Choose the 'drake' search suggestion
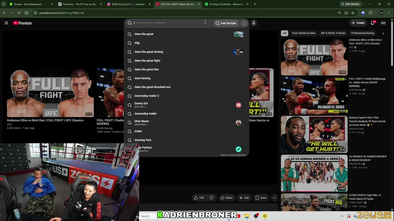 [187, 131]
